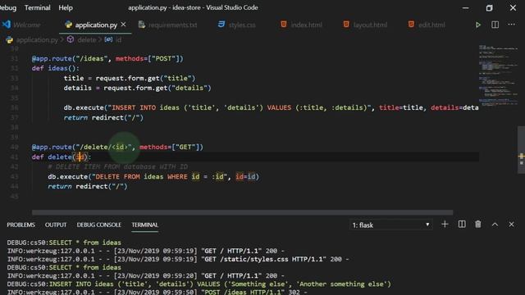The height and width of the screenshot is (295, 525).
Task: Click line number 41 in gutter
Action: pyautogui.click(x=14, y=157)
